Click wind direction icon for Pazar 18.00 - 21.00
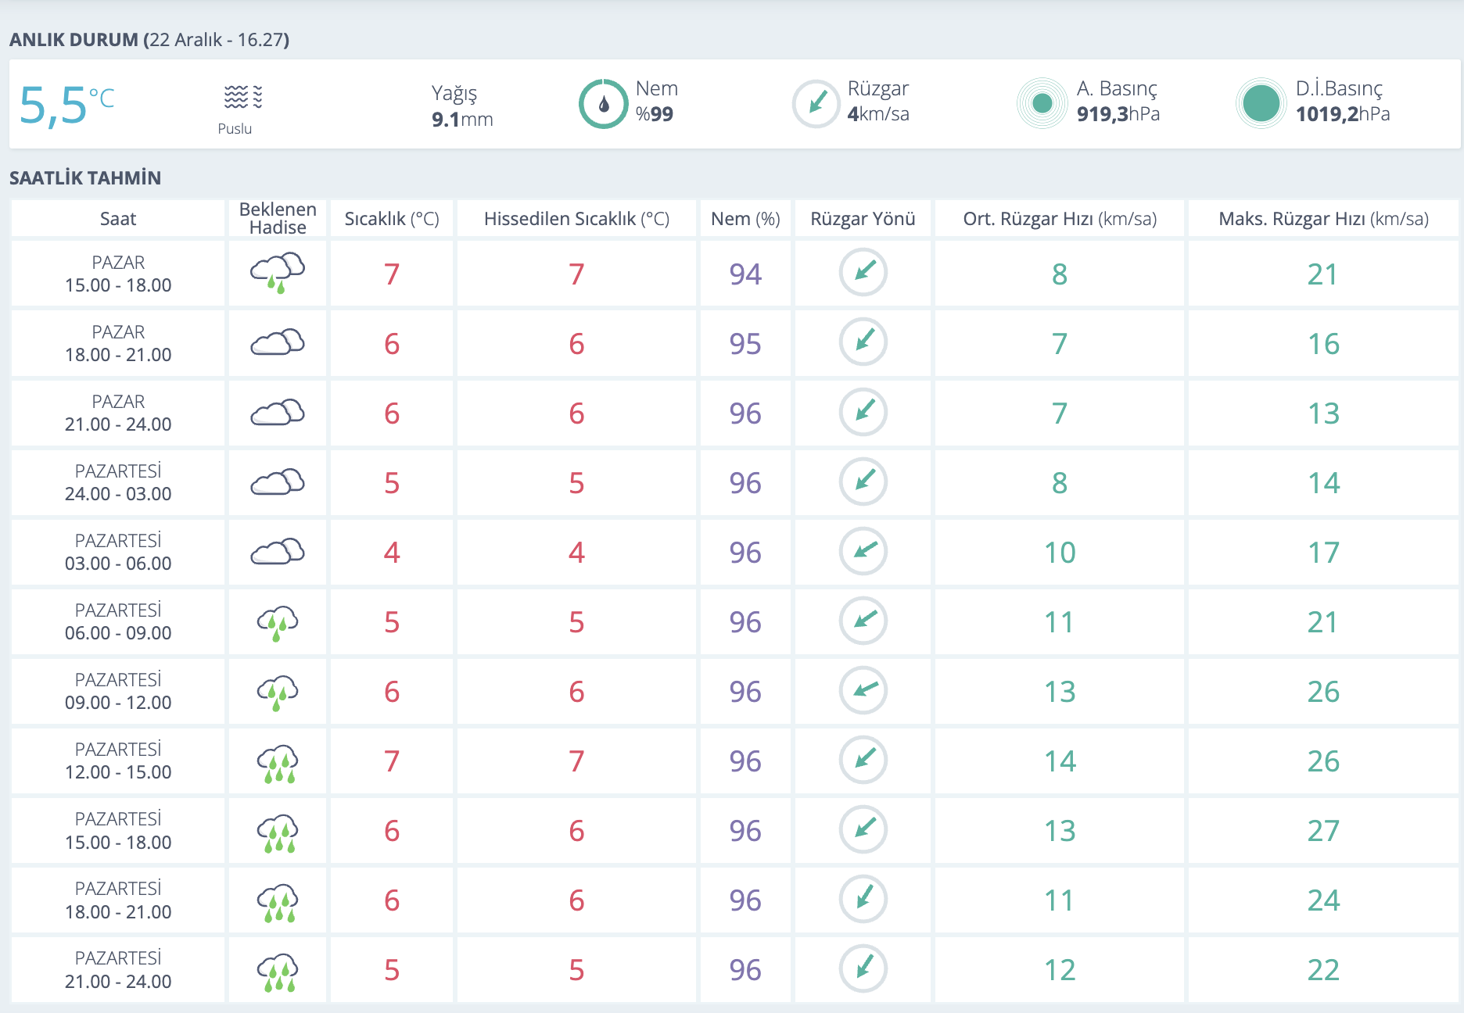 tap(863, 342)
